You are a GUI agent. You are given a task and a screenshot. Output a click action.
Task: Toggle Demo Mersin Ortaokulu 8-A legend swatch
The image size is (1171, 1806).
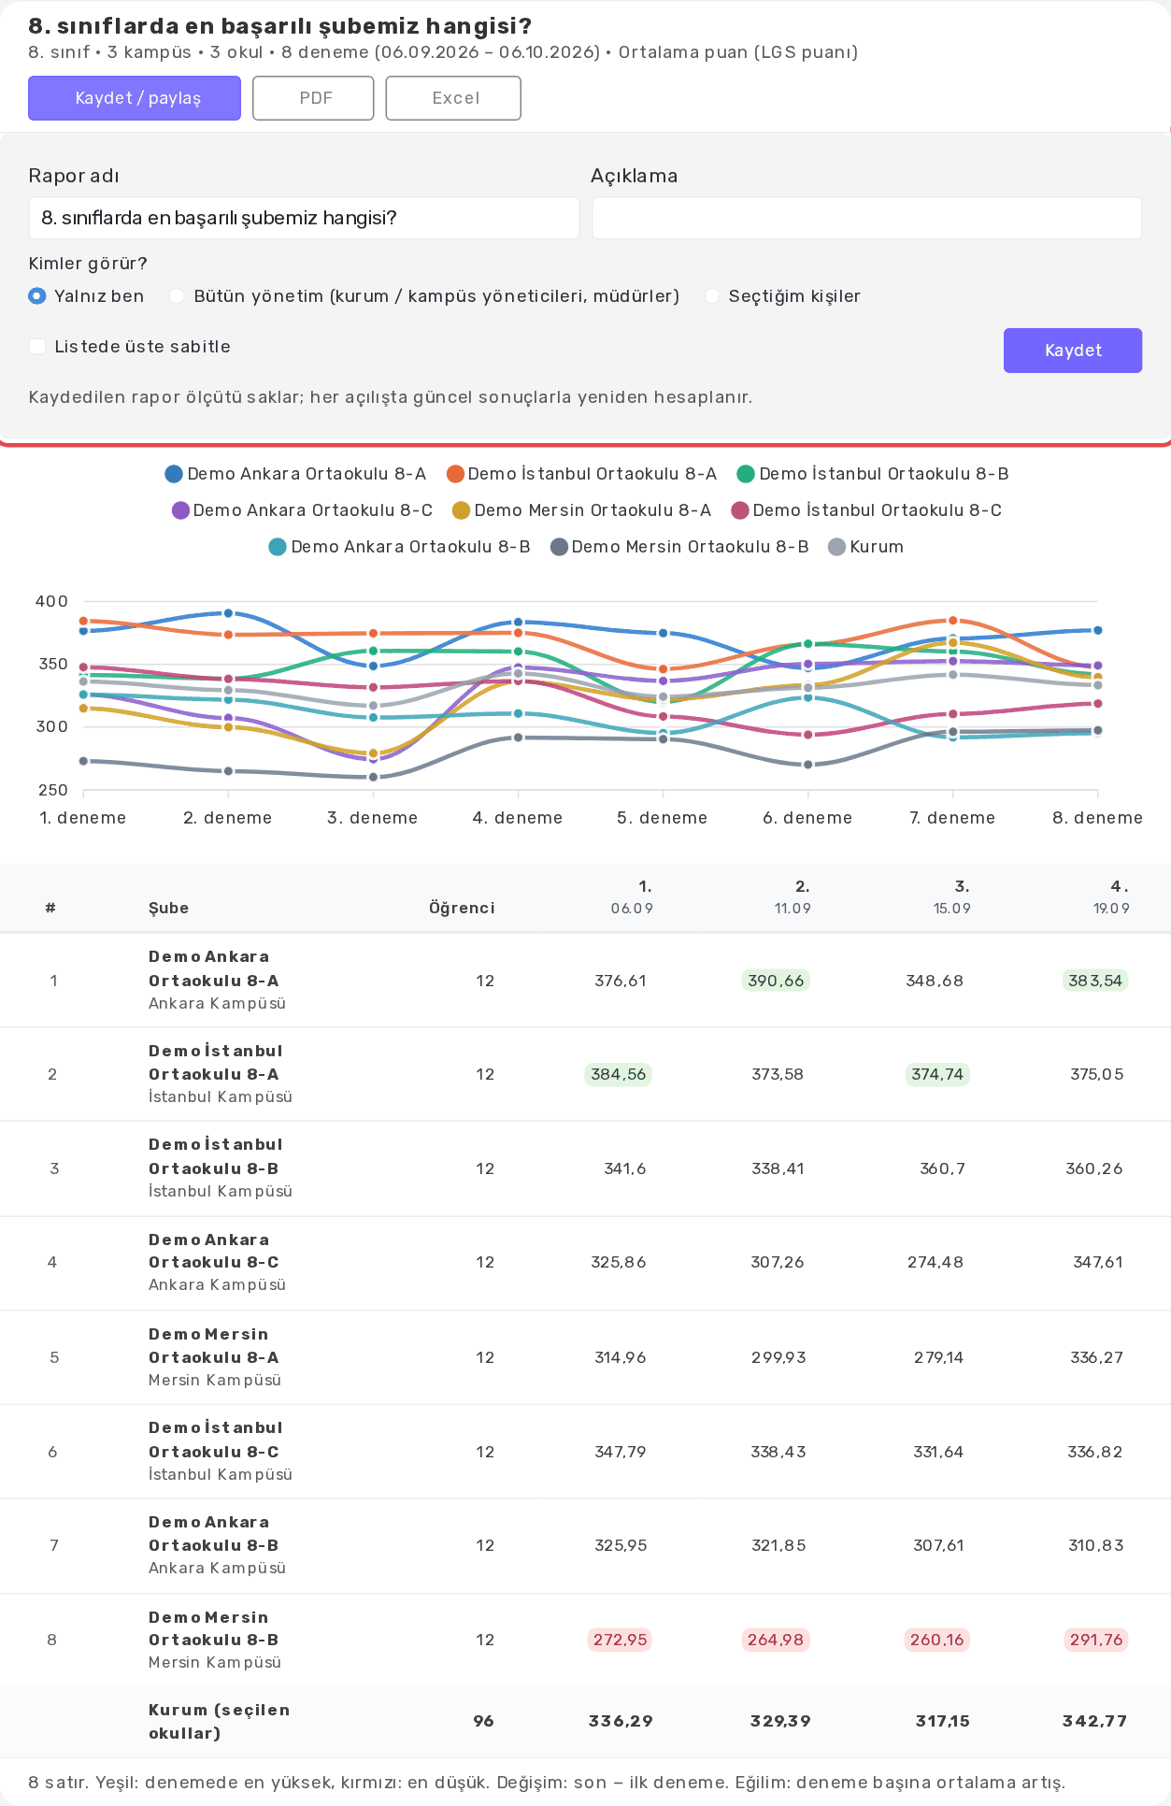tap(461, 510)
